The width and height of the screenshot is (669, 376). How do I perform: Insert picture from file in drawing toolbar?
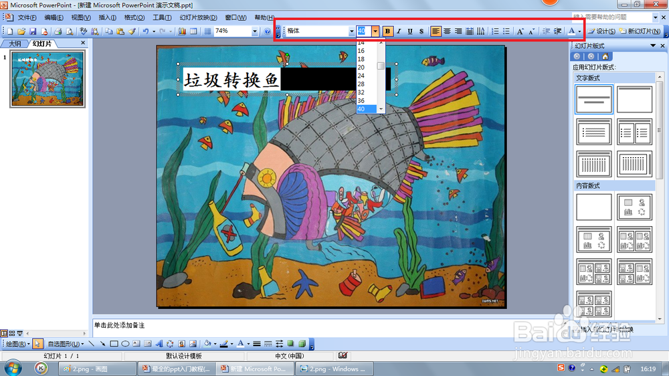[x=193, y=344]
